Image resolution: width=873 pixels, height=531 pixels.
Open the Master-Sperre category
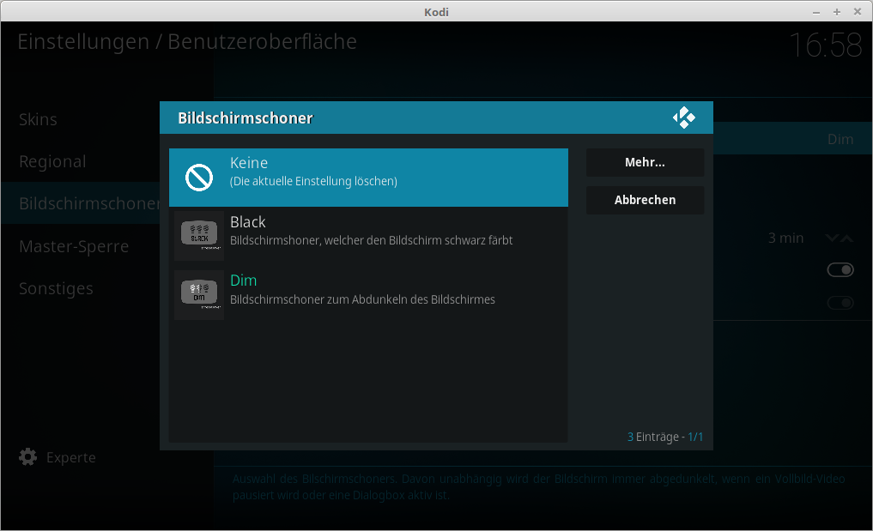[74, 246]
